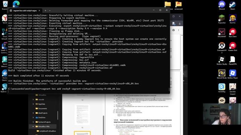Screen dimensions: 241x135
Task: Expand the PycharmProjects folder
Action: pyautogui.click(x=33, y=122)
